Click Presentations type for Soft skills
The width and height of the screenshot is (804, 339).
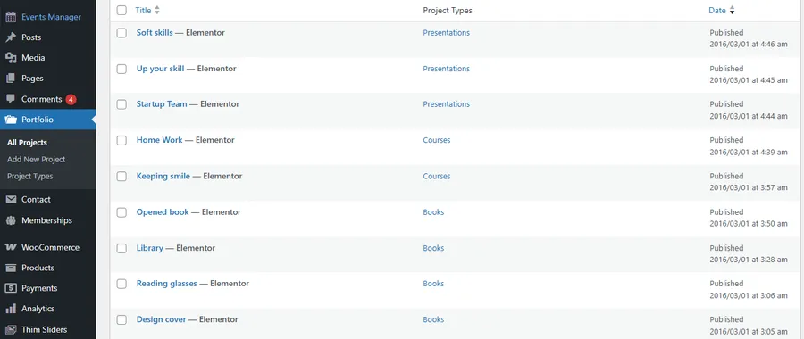click(446, 33)
